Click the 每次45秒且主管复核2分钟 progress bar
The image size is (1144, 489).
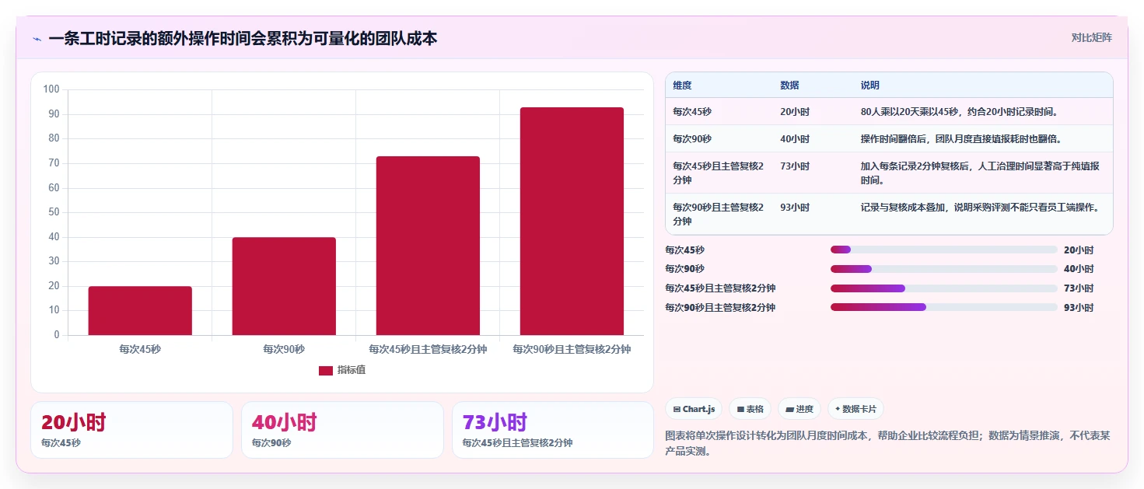click(x=944, y=288)
